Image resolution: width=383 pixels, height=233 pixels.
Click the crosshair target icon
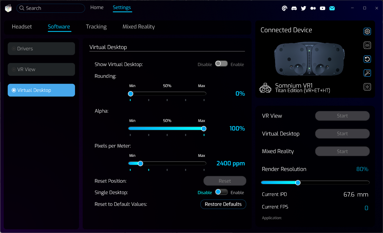367,87
